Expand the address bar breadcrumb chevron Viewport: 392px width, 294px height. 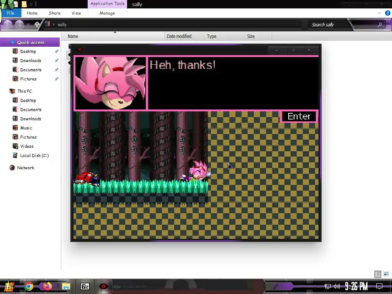[54, 24]
